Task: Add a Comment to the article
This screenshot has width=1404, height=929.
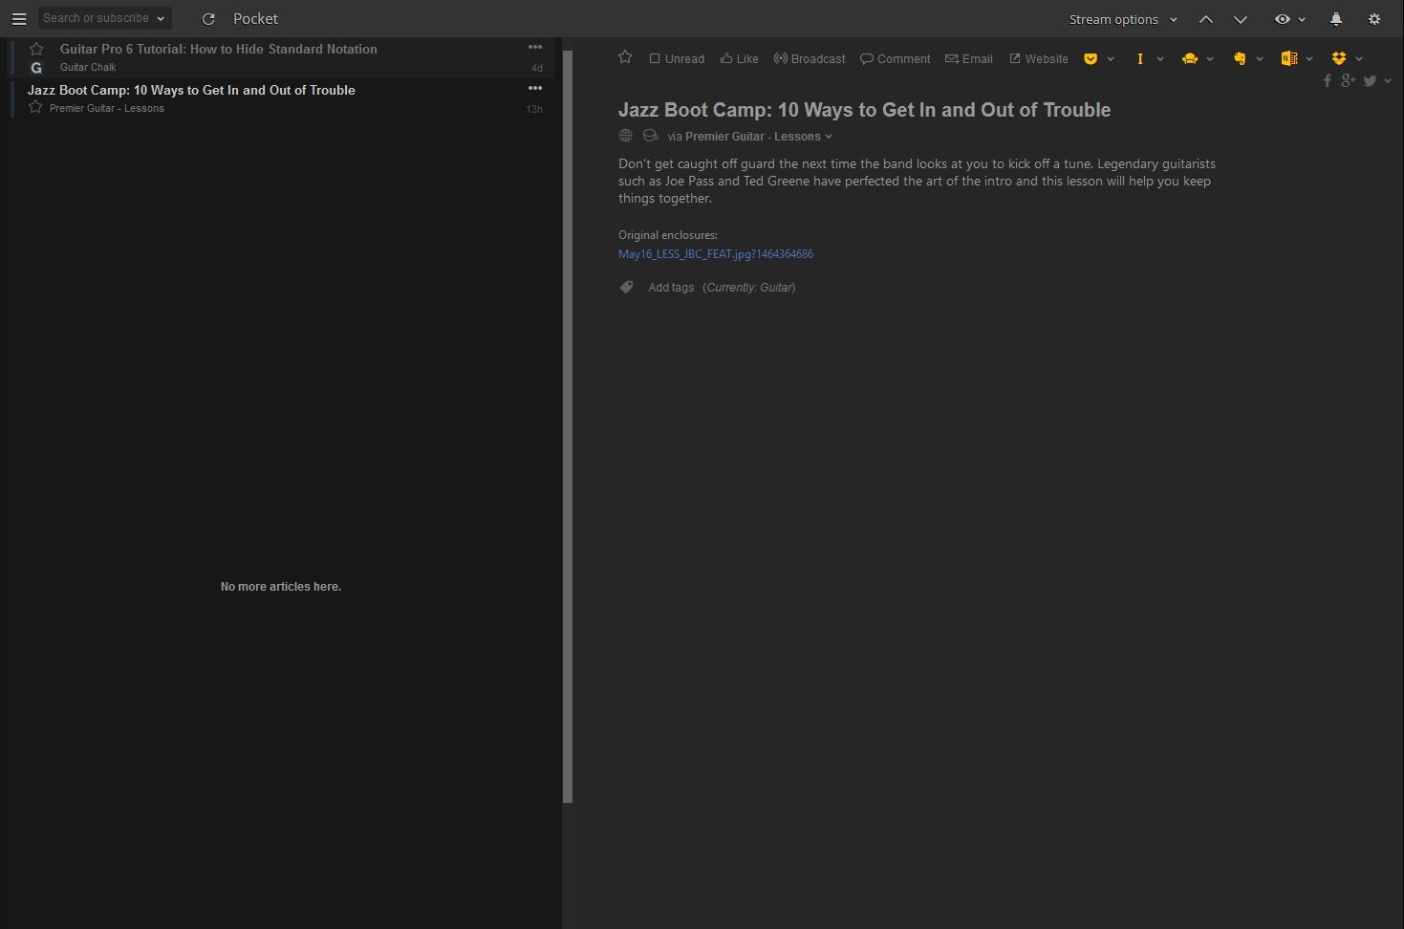Action: pos(895,58)
